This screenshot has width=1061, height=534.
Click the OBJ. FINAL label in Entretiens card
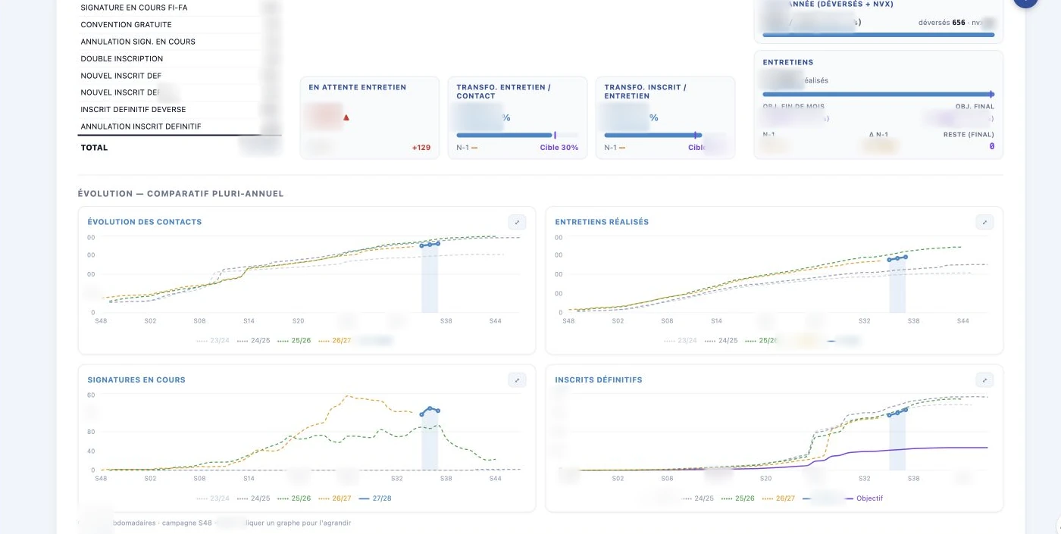pyautogui.click(x=975, y=107)
